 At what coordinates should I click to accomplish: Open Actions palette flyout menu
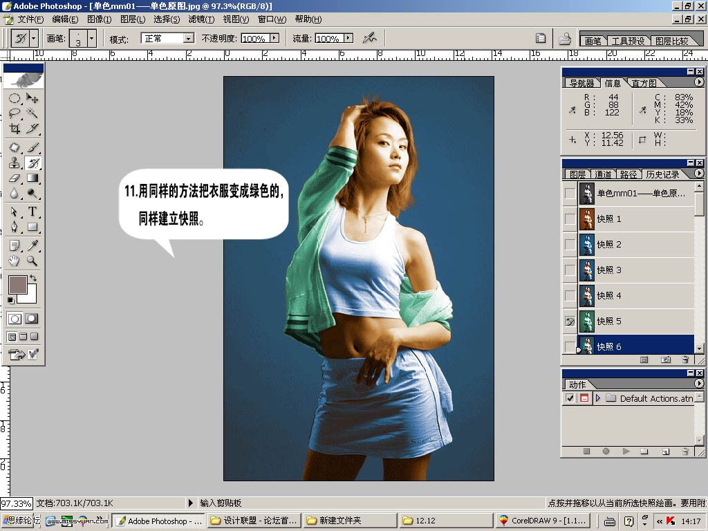(x=698, y=383)
